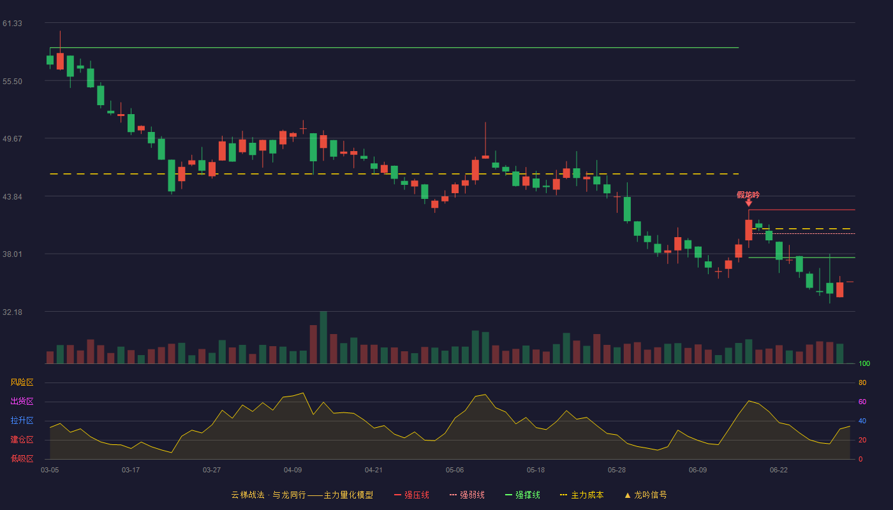893x510 pixels.
Task: Toggle the 云梯战法 主力量化模型 legend entry
Action: pos(302,495)
